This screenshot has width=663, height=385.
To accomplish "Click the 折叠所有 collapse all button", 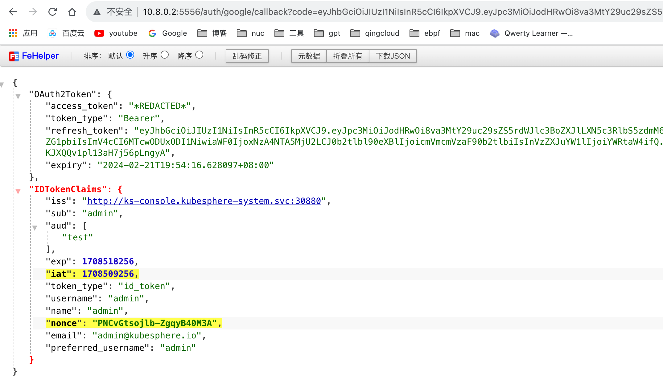I will pos(348,56).
